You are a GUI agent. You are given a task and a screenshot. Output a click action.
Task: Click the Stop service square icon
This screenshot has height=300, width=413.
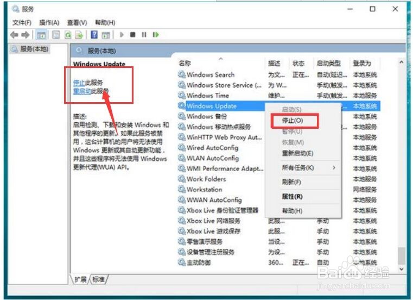tap(133, 35)
